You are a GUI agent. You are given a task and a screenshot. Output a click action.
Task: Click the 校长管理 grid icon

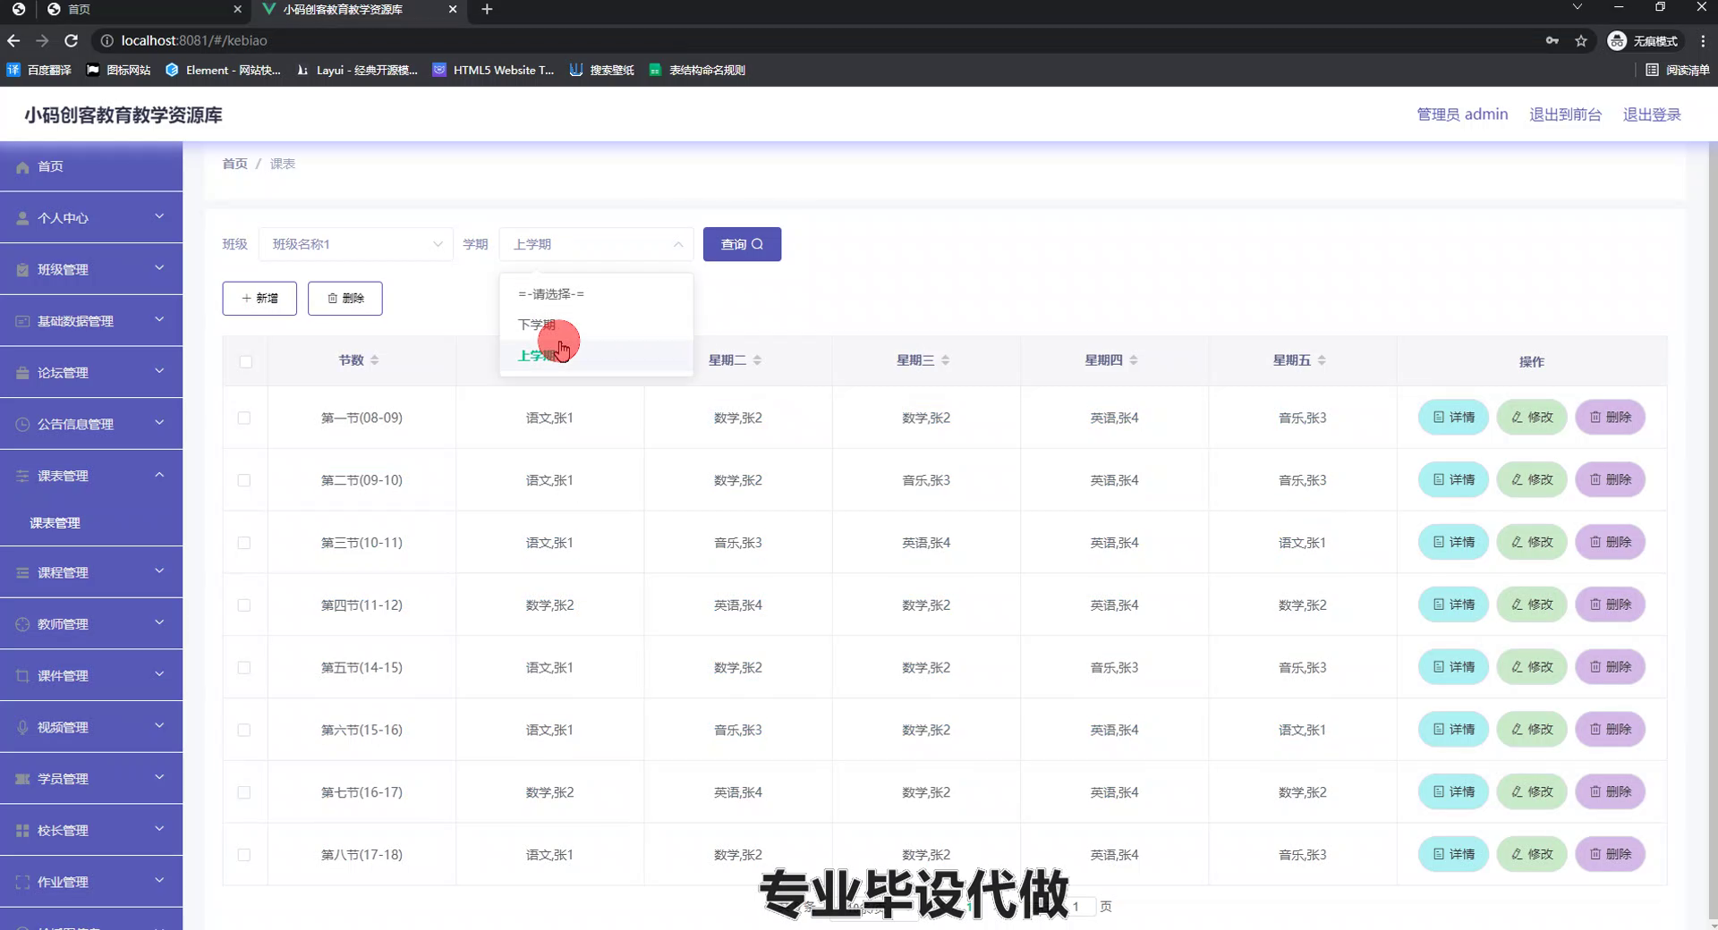click(22, 831)
